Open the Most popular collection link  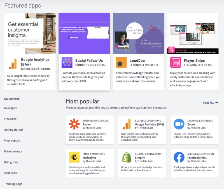click(12, 141)
